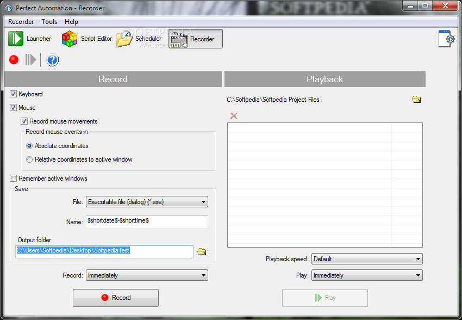Click the Output folder path field
This screenshot has height=320, width=462.
[104, 251]
